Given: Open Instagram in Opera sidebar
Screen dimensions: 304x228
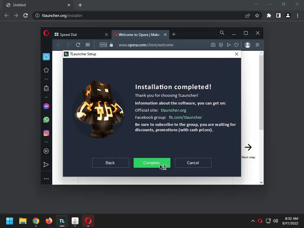Looking at the screenshot, I should 46,133.
